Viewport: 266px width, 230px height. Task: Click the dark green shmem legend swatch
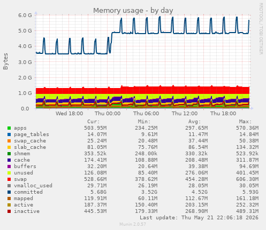(x=9, y=154)
